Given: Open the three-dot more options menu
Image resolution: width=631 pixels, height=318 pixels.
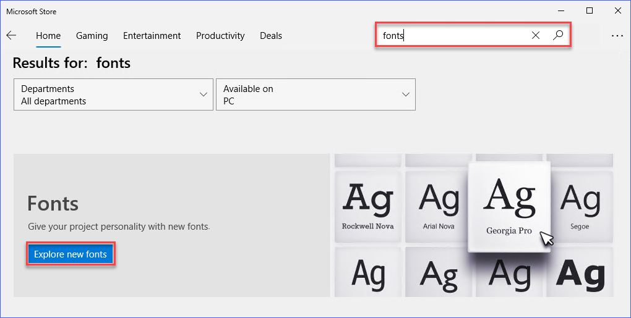Looking at the screenshot, I should (x=617, y=36).
